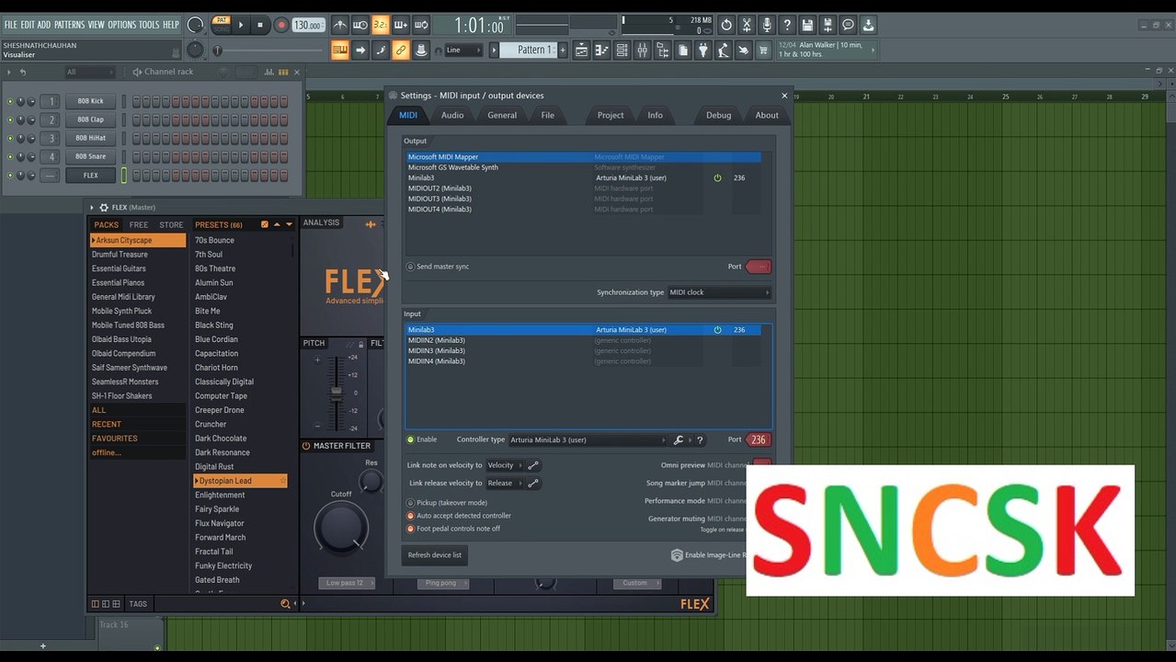Switch to the General settings tab
1176x662 pixels.
pos(502,115)
